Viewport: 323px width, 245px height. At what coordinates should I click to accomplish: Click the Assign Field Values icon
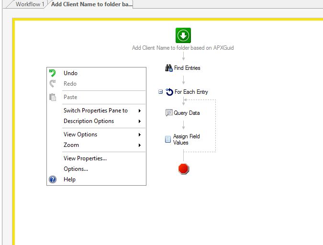click(168, 139)
